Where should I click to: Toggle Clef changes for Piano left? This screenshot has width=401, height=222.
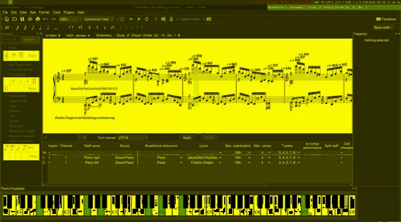342,163
